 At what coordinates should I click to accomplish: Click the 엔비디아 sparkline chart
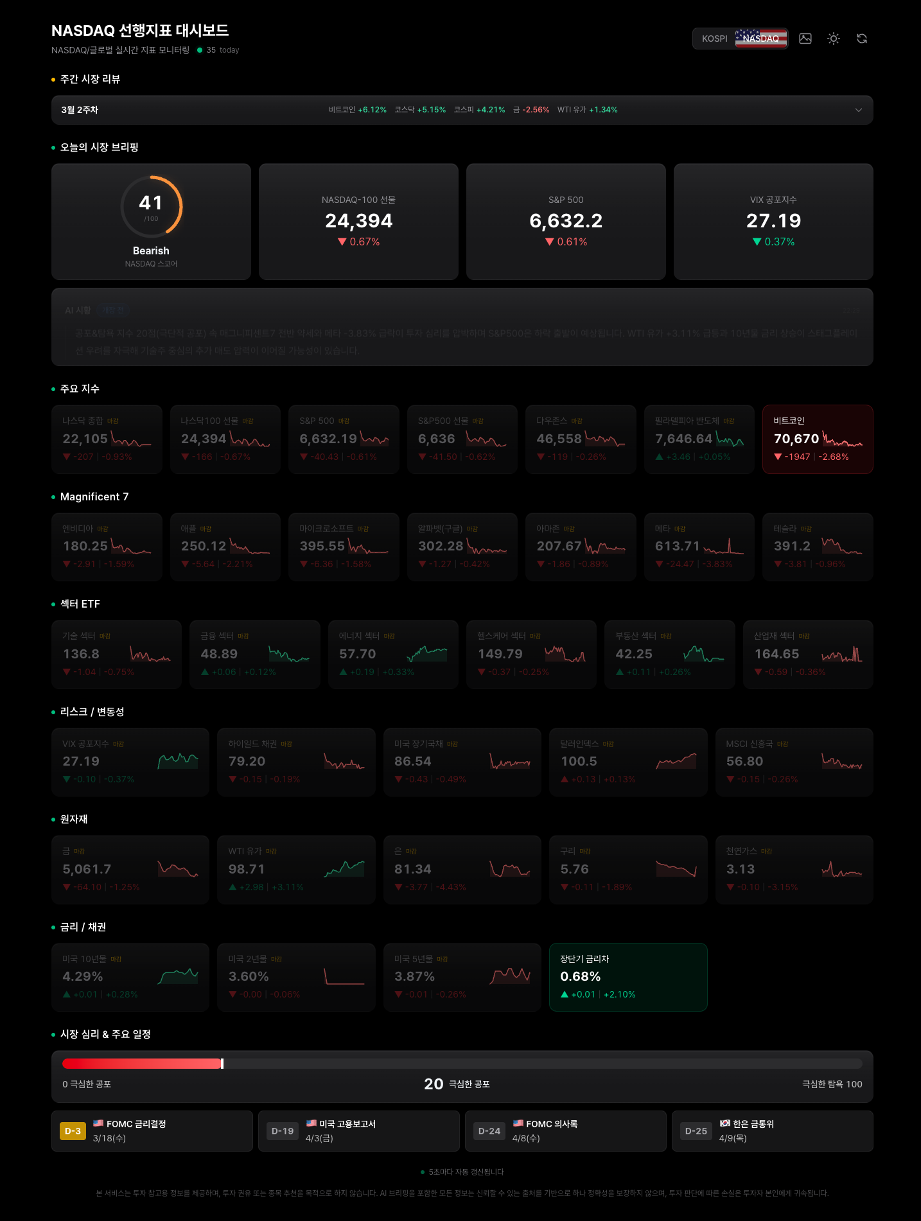pos(131,547)
